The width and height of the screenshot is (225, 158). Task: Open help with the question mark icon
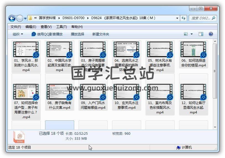211,34
